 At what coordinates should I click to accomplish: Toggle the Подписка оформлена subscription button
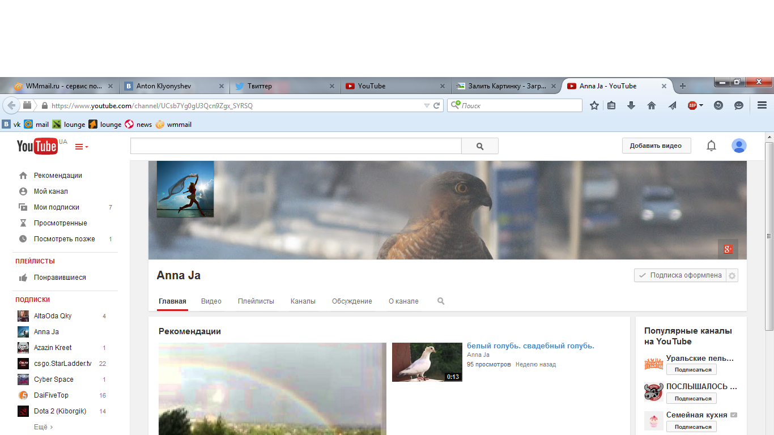pyautogui.click(x=680, y=275)
